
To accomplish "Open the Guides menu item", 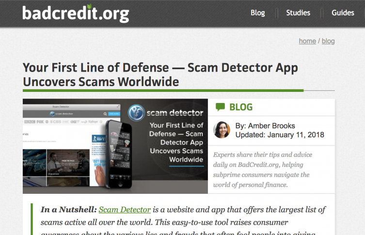I will pos(343,13).
